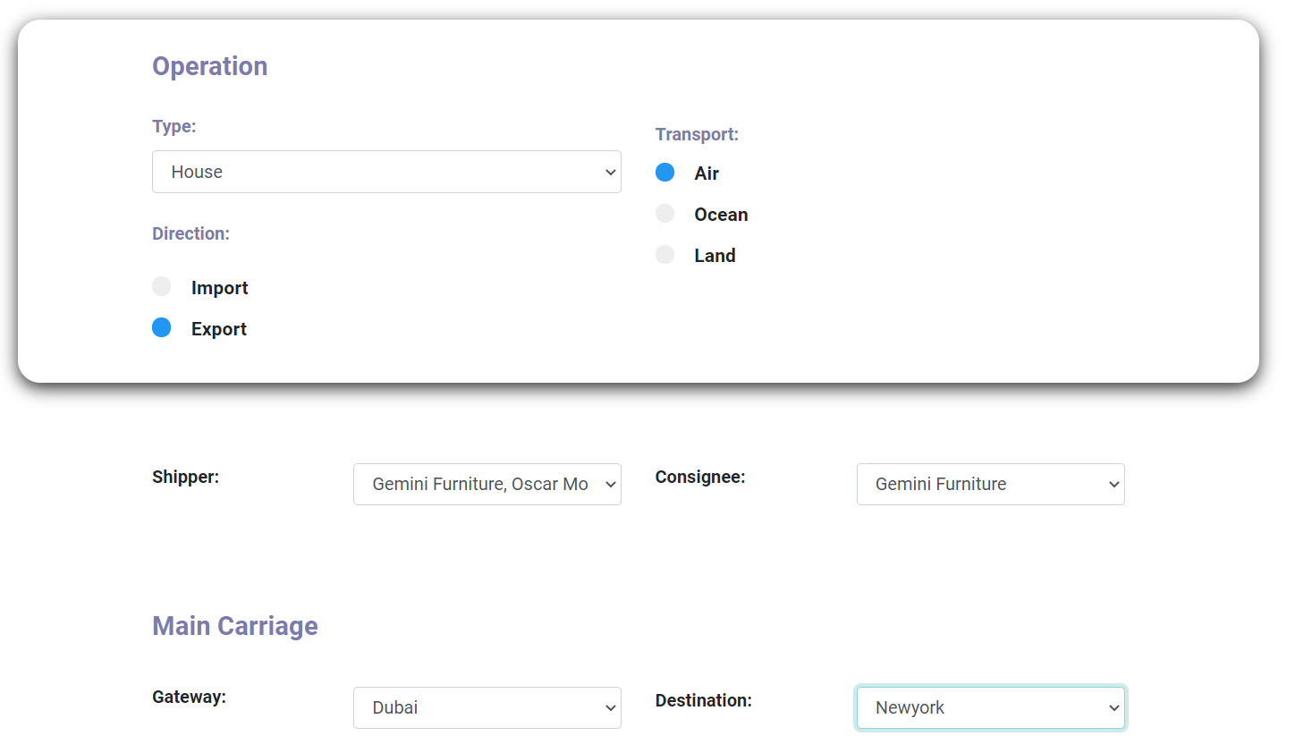Click the Gateway: field label

coord(189,697)
